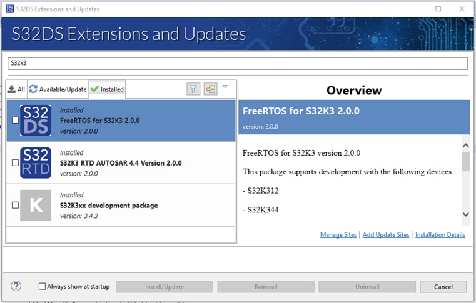
Task: Open the Manage Sites link
Action: pyautogui.click(x=338, y=235)
